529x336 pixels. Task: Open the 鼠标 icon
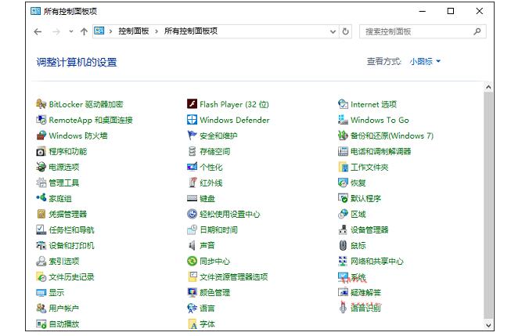point(343,245)
